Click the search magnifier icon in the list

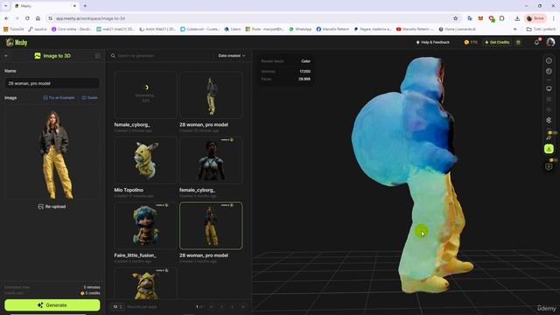113,56
